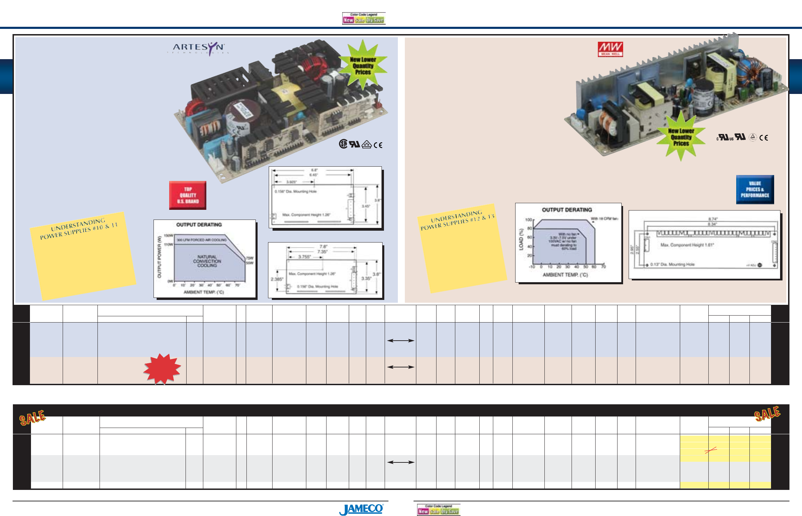This screenshot has width=802, height=516.
Task: Click the red strikethrough mark in the yellow price cell
Action: (x=710, y=450)
